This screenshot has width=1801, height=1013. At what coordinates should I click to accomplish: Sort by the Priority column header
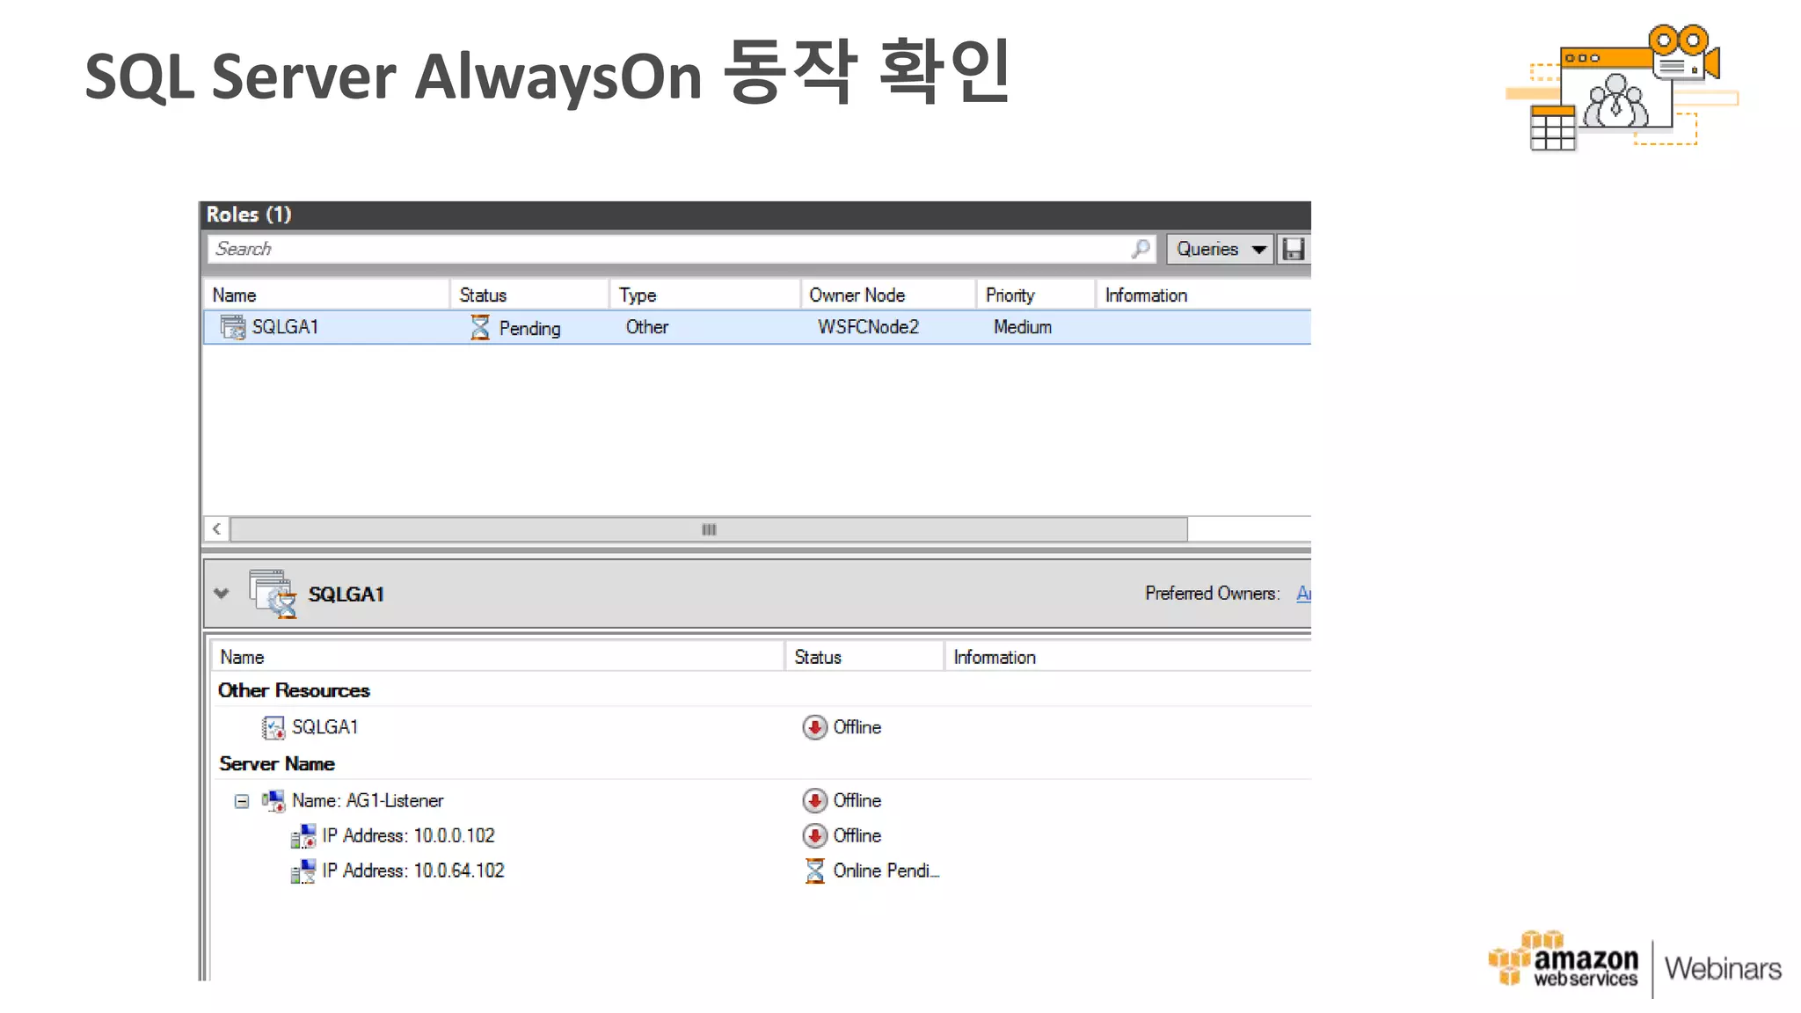pyautogui.click(x=1036, y=295)
